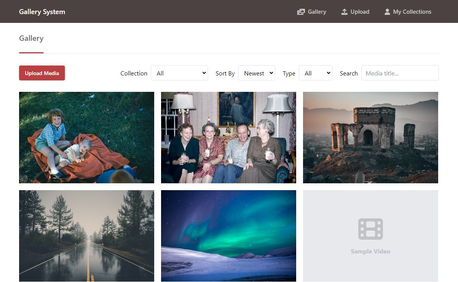The image size is (458, 282).
Task: Click the Upload arrow icon in navbar
Action: [344, 12]
